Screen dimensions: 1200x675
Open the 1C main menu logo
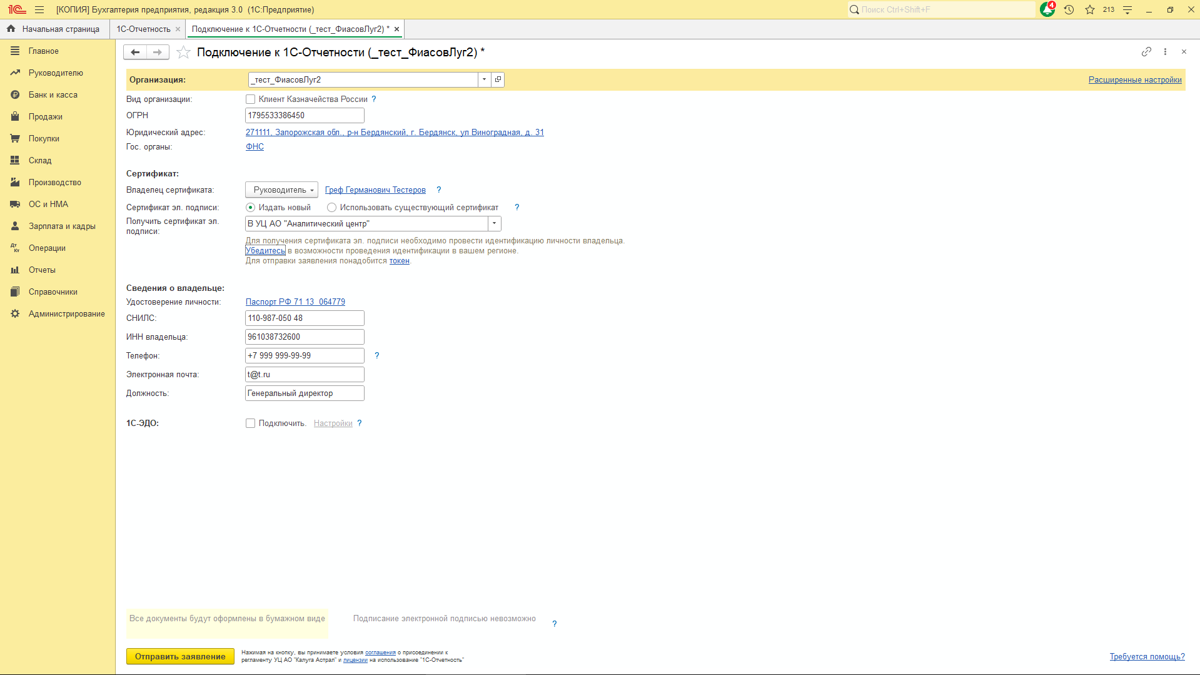click(17, 9)
